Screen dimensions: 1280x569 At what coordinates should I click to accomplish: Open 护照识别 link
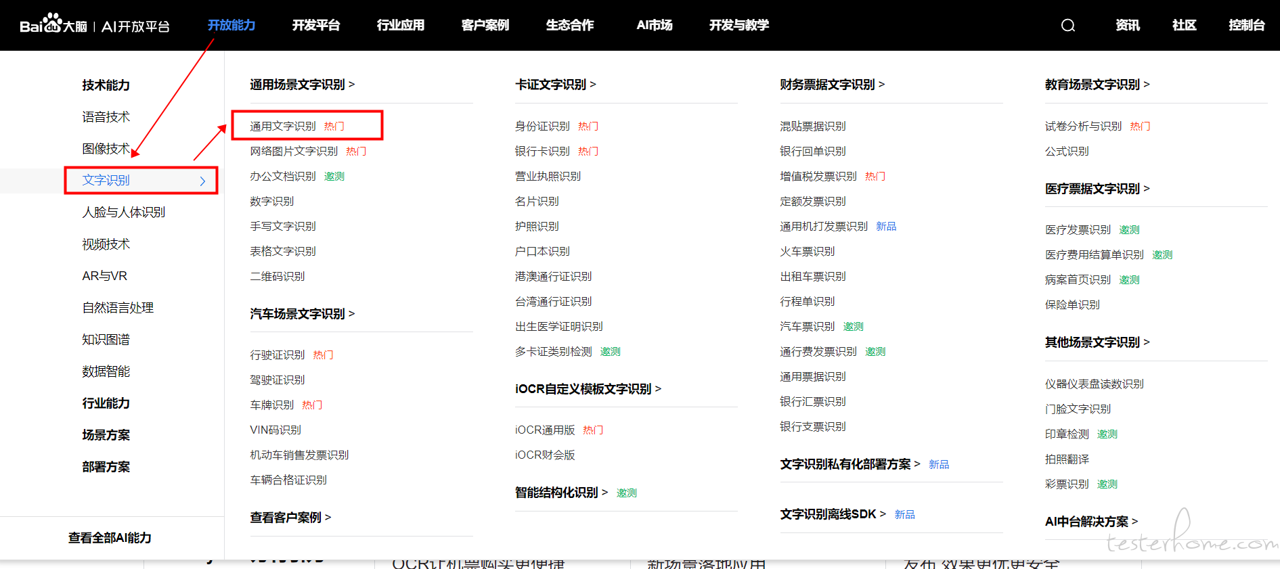coord(537,227)
